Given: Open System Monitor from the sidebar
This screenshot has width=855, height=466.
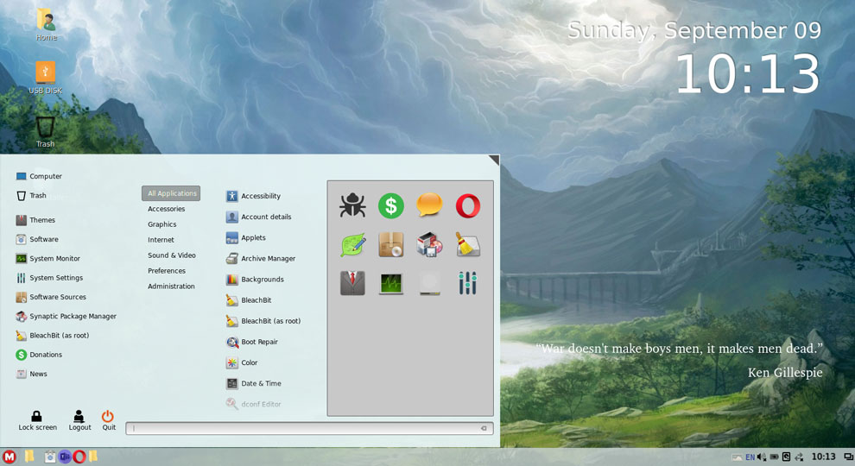Looking at the screenshot, I should (x=48, y=258).
